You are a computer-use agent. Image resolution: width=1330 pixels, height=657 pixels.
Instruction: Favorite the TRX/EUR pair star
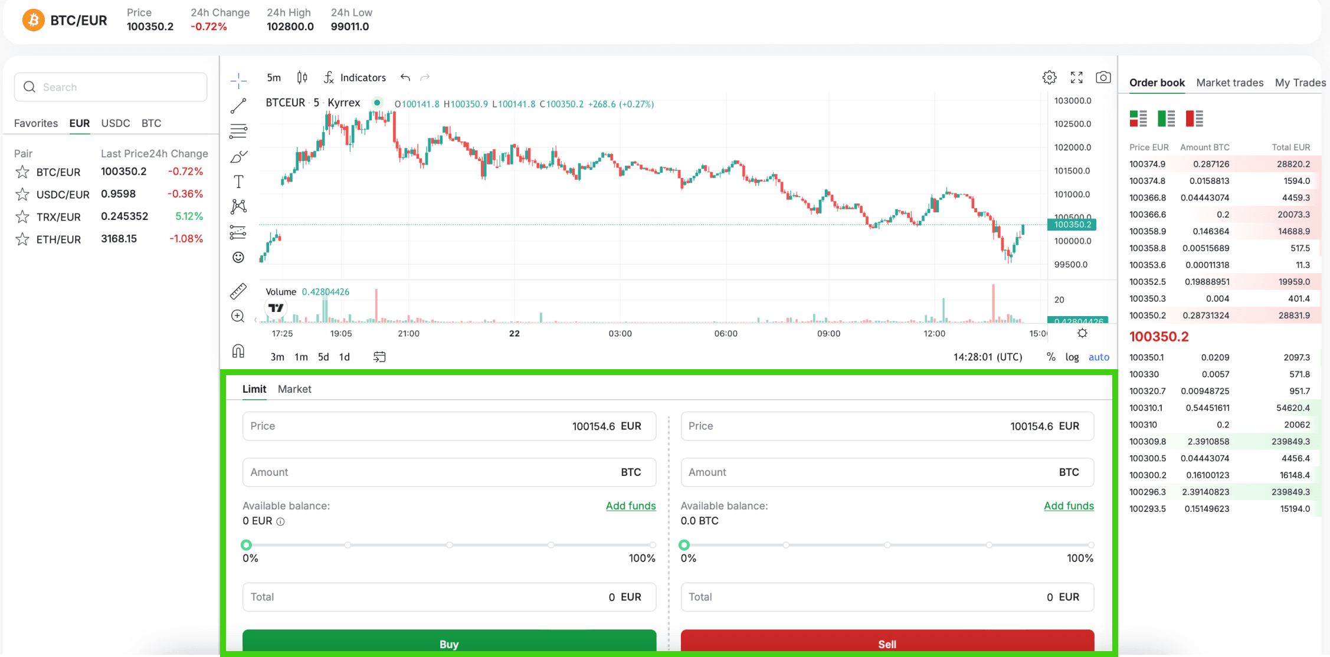point(22,217)
